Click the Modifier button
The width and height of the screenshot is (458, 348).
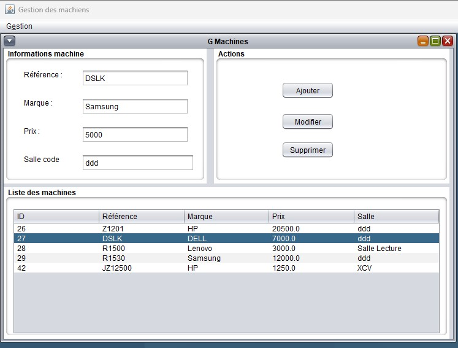(308, 122)
